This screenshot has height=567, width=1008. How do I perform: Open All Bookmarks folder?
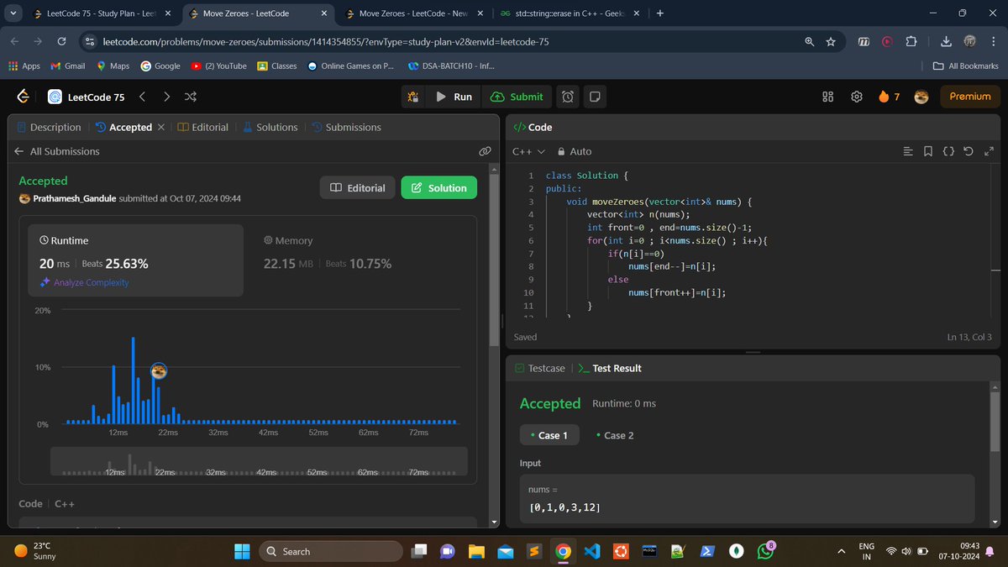(966, 66)
